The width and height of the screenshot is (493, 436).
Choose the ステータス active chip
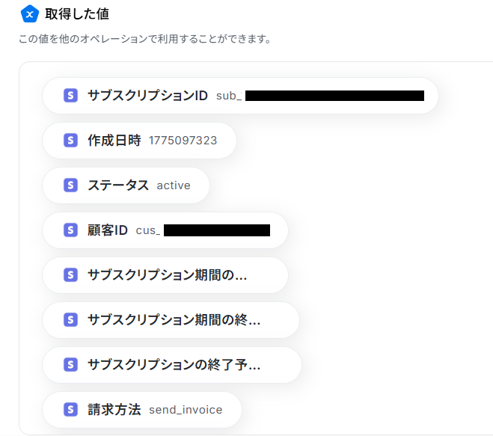[126, 185]
